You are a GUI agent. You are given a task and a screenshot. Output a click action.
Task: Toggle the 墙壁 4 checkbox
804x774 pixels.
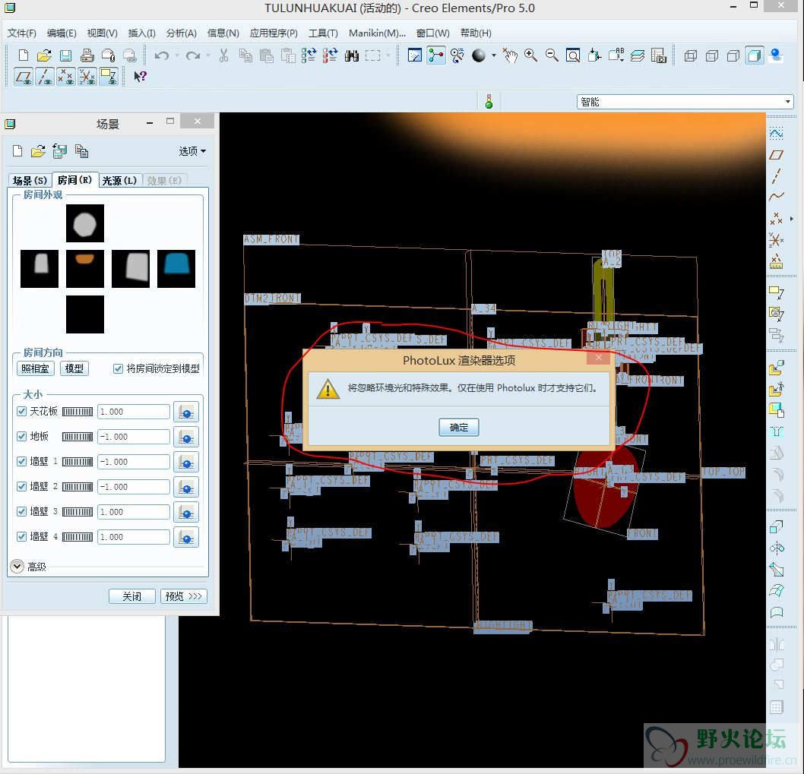(x=21, y=537)
